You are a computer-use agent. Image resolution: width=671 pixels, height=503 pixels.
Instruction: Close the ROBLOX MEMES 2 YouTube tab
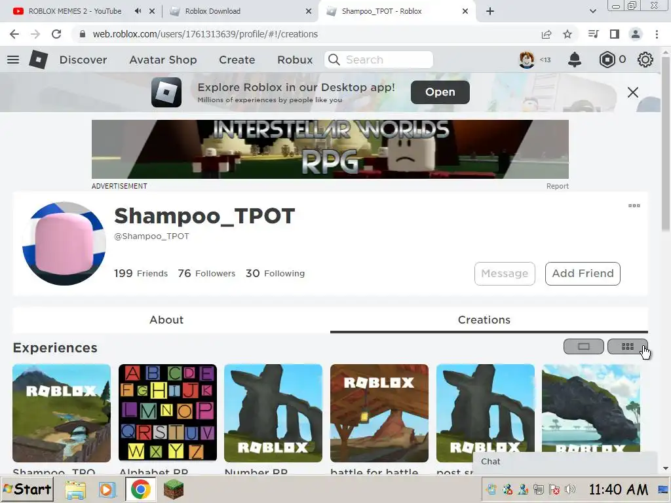(x=152, y=11)
